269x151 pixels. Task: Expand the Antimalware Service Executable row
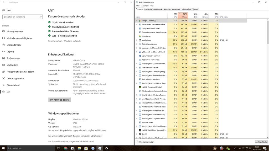(137, 24)
